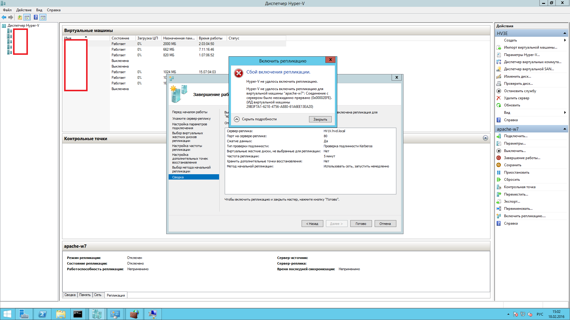This screenshot has height=320, width=570.
Task: Open Диспетчер виртуальных коммутаторов action
Action: pos(533,62)
